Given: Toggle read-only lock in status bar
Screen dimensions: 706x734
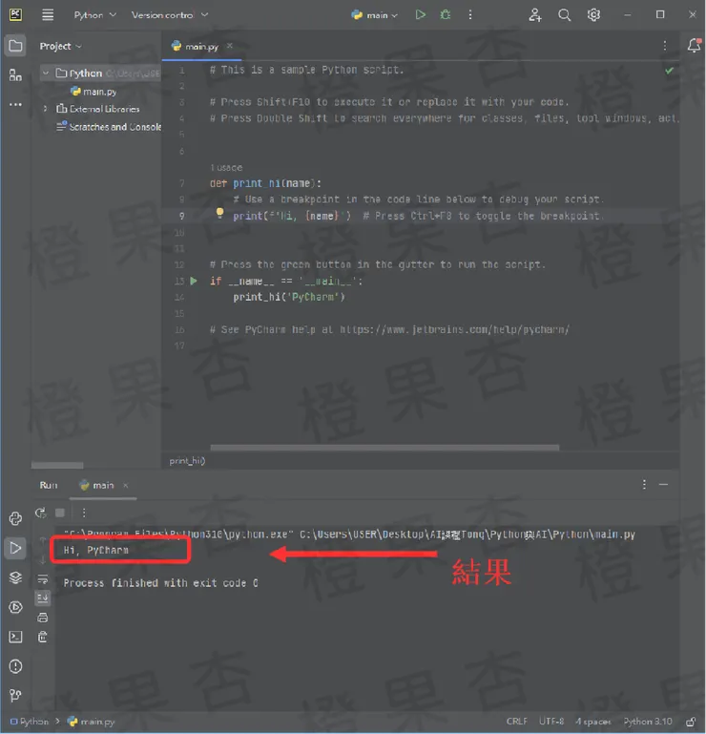Looking at the screenshot, I should coord(691,722).
